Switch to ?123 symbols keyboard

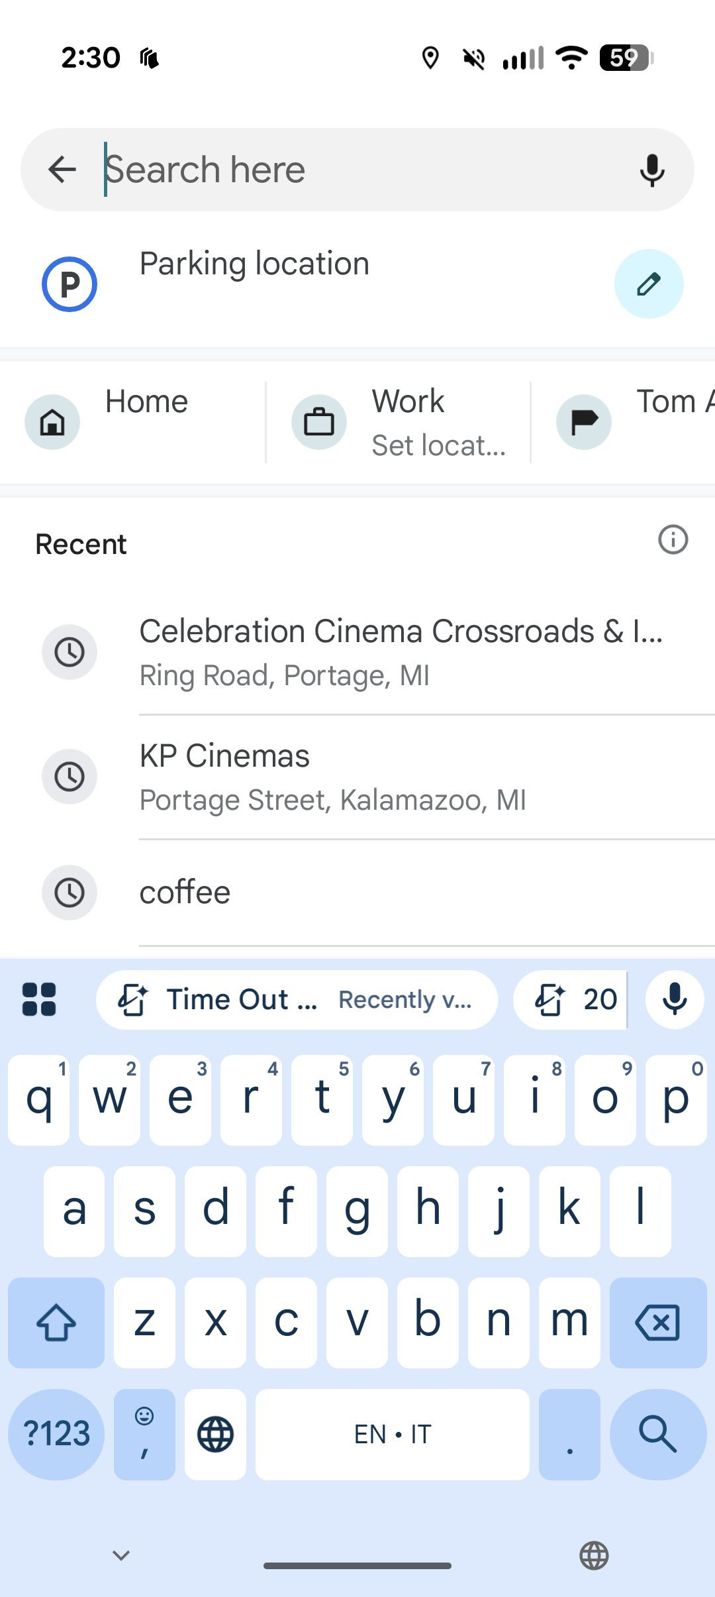[x=56, y=1434]
